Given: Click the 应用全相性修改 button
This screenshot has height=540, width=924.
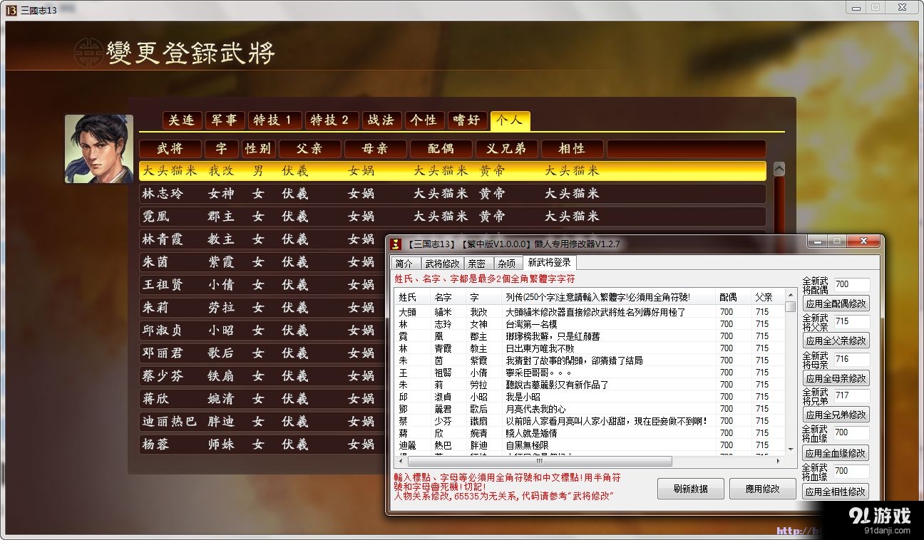Looking at the screenshot, I should [836, 491].
